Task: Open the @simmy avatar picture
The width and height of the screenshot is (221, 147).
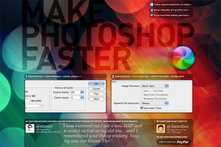Action: pos(30,128)
